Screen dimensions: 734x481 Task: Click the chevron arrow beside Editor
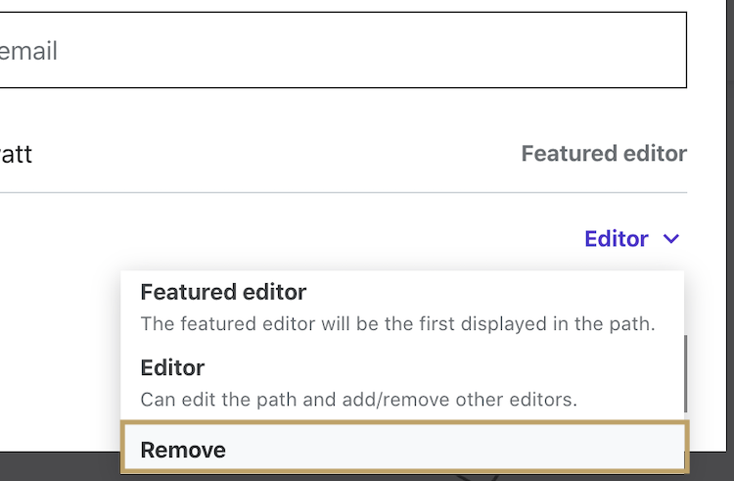point(671,239)
